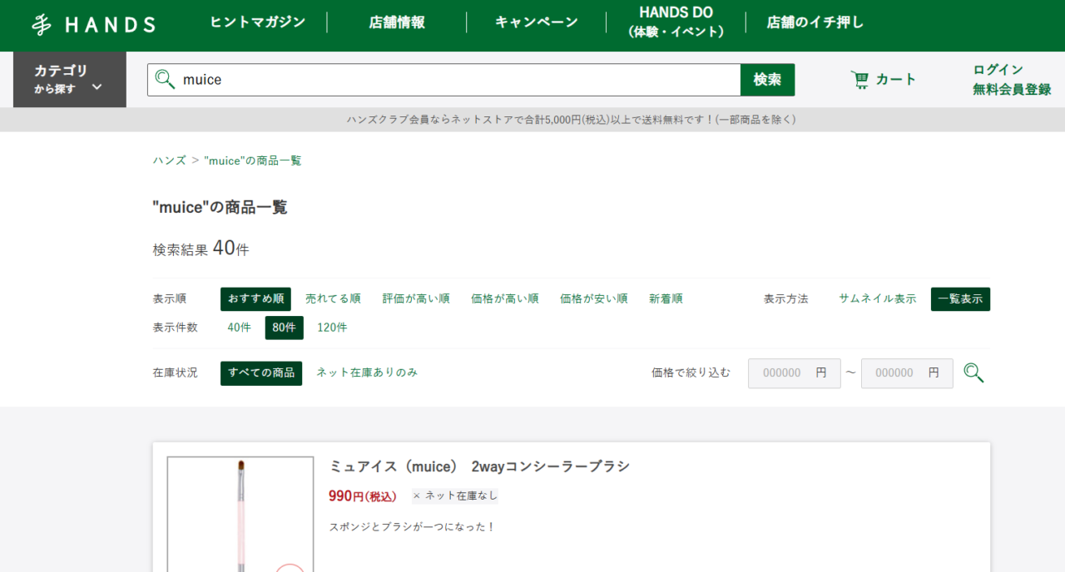Sort by 売れてる順
The image size is (1065, 572).
point(333,299)
